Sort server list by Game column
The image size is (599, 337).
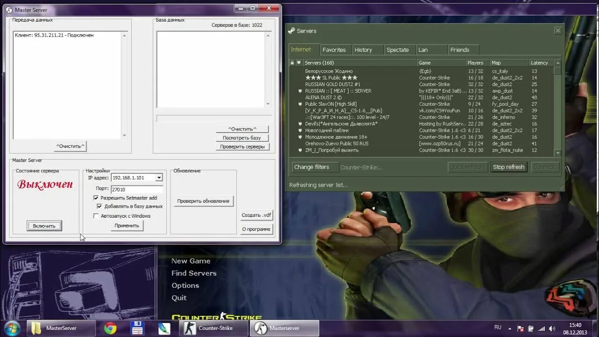tap(441, 63)
